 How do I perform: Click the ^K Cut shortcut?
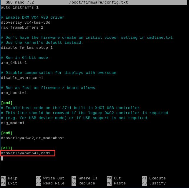tap(114, 178)
